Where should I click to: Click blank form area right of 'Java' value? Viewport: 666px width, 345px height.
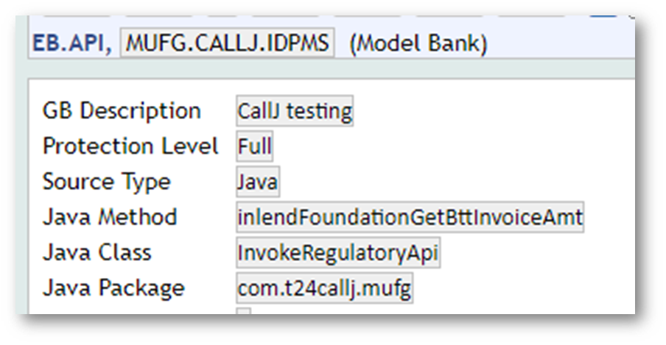(442, 182)
